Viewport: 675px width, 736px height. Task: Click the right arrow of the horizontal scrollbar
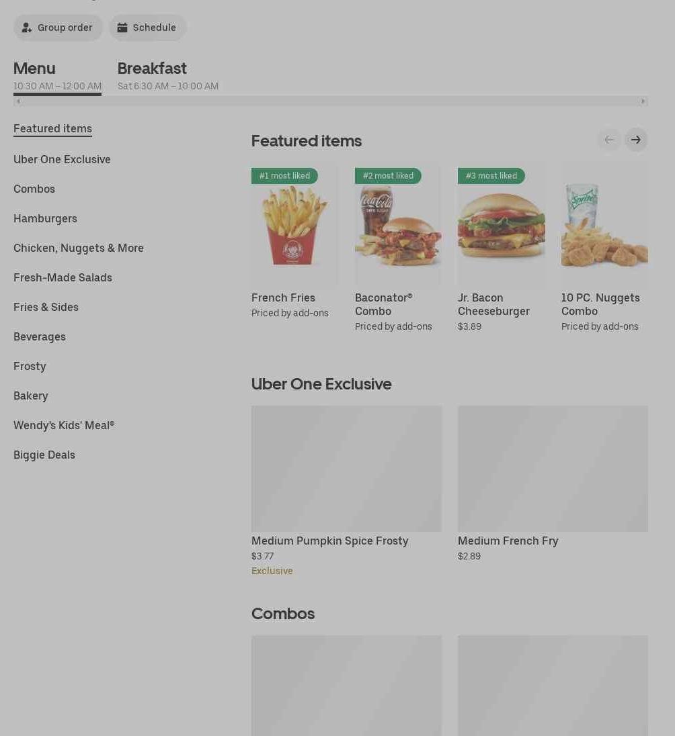click(643, 101)
